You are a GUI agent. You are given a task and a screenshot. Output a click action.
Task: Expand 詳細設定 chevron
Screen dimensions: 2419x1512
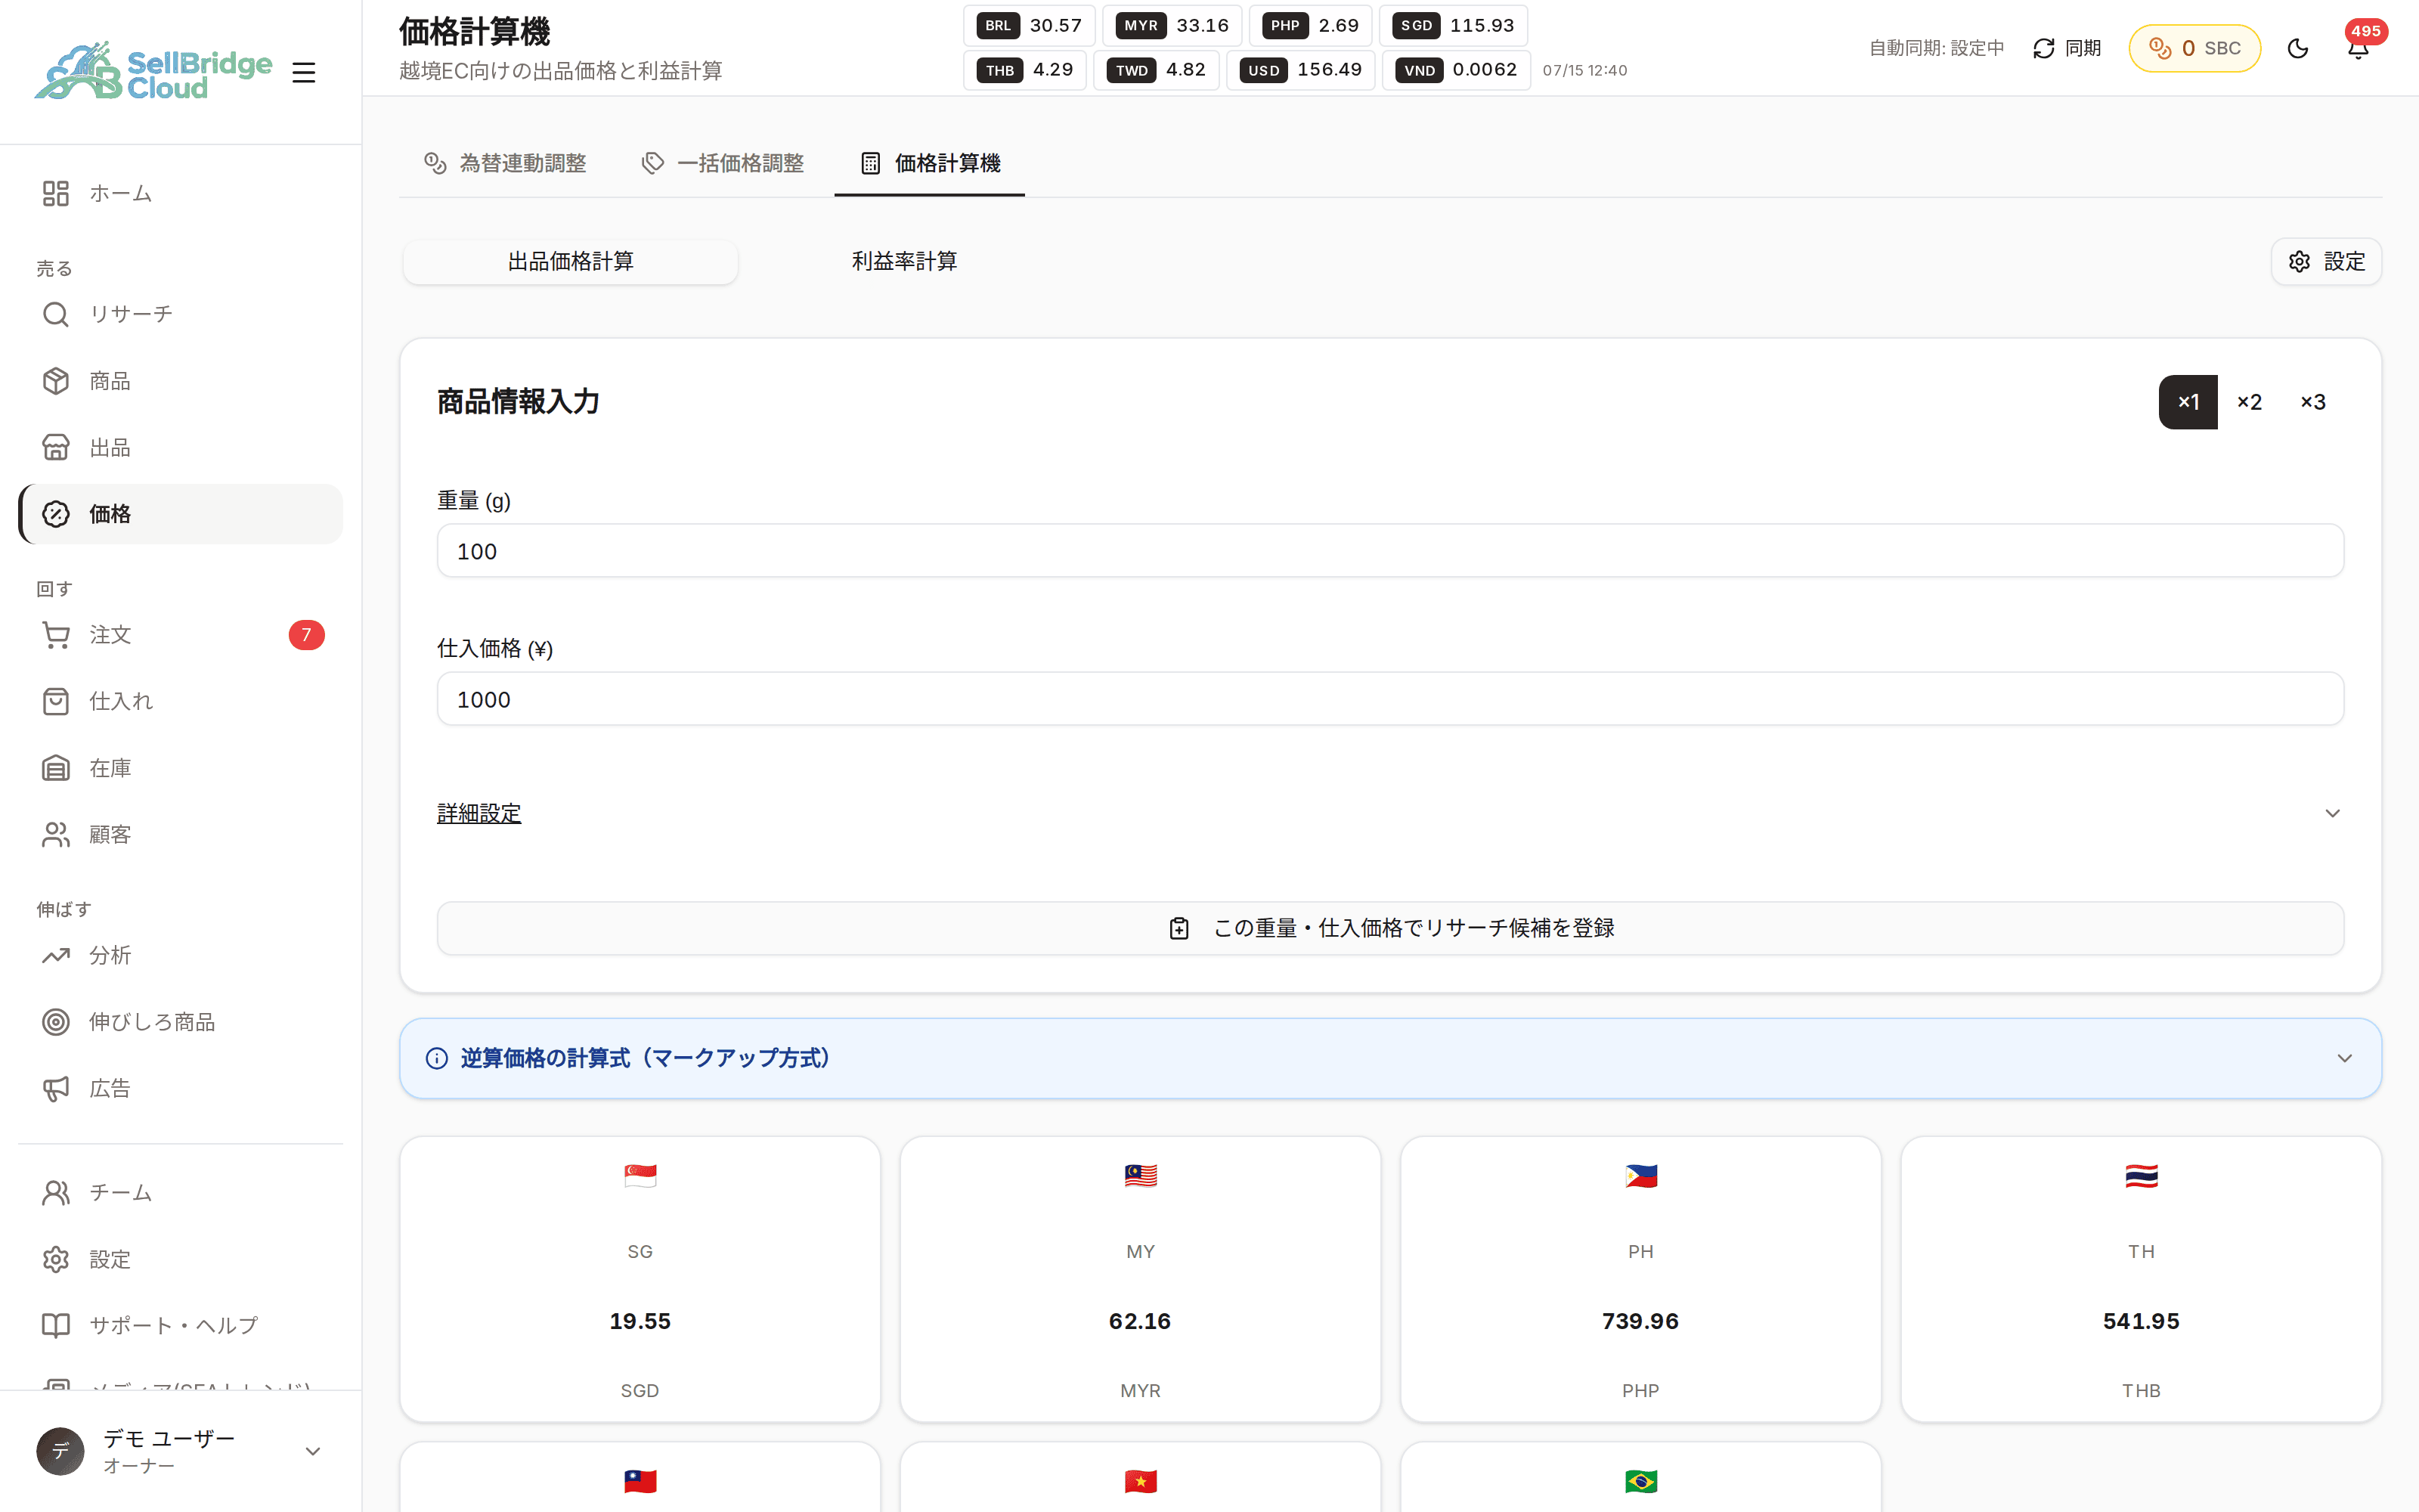[2333, 813]
